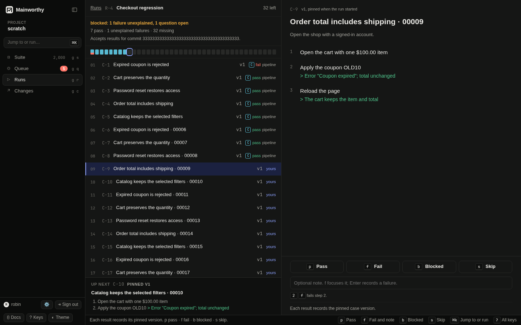Screen dimensions: 521x325
Task: Go to the Changes section
Action: point(42,91)
